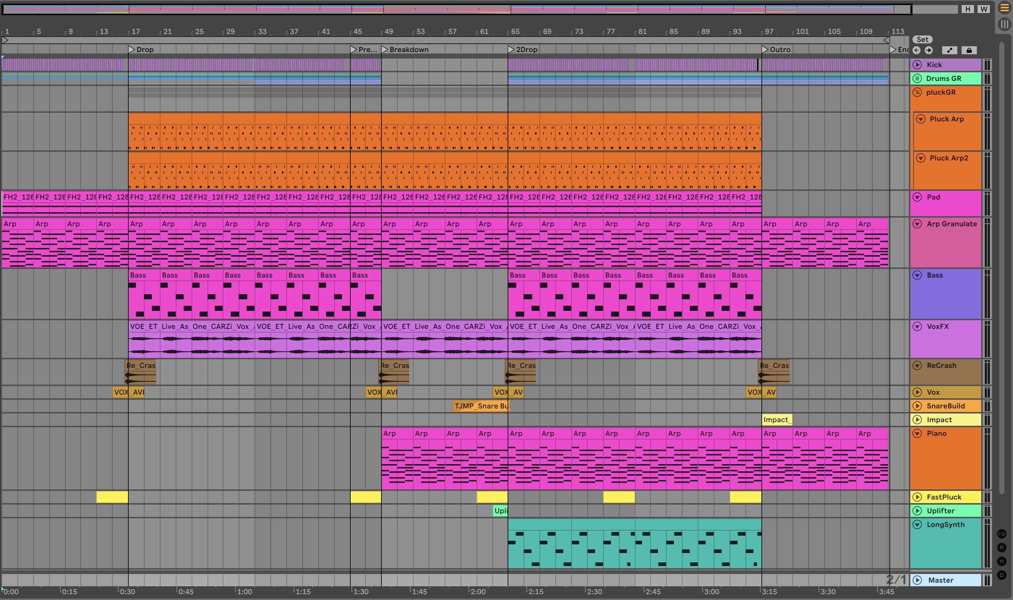Switch to Arrangement view selector icon

(1004, 7)
